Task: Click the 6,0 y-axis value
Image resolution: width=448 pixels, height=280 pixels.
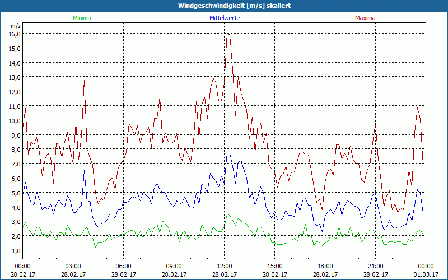Action: coord(16,178)
